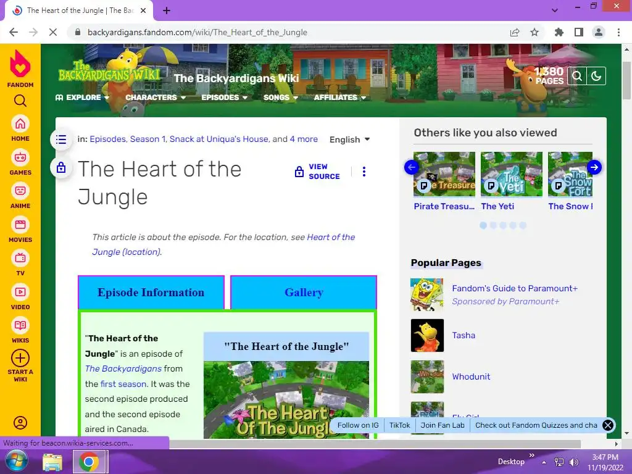Expand the Characters dropdown menu
Image resolution: width=632 pixels, height=474 pixels.
(x=156, y=98)
